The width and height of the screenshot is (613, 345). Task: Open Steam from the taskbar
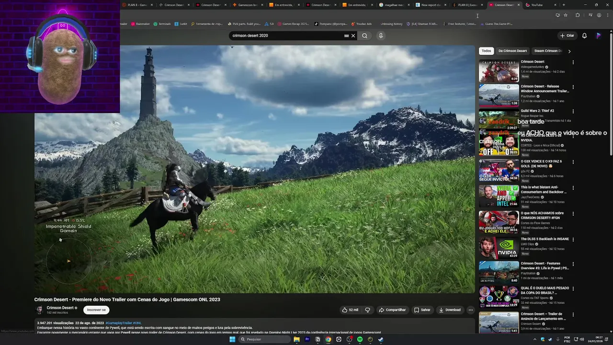pos(381,339)
